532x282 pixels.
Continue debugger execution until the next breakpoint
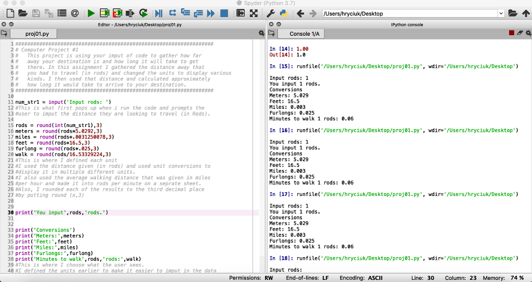point(211,13)
